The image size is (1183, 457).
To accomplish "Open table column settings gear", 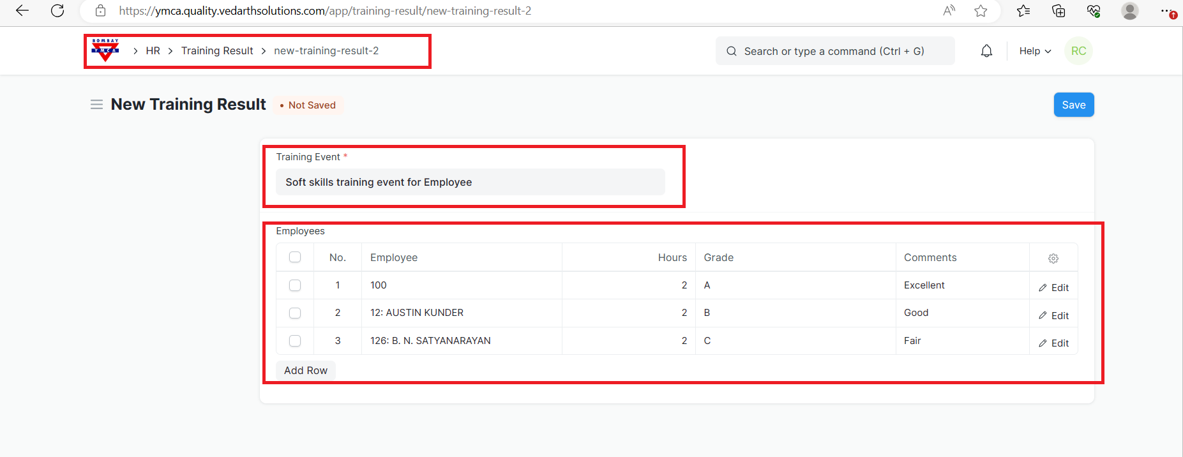I will [1053, 258].
